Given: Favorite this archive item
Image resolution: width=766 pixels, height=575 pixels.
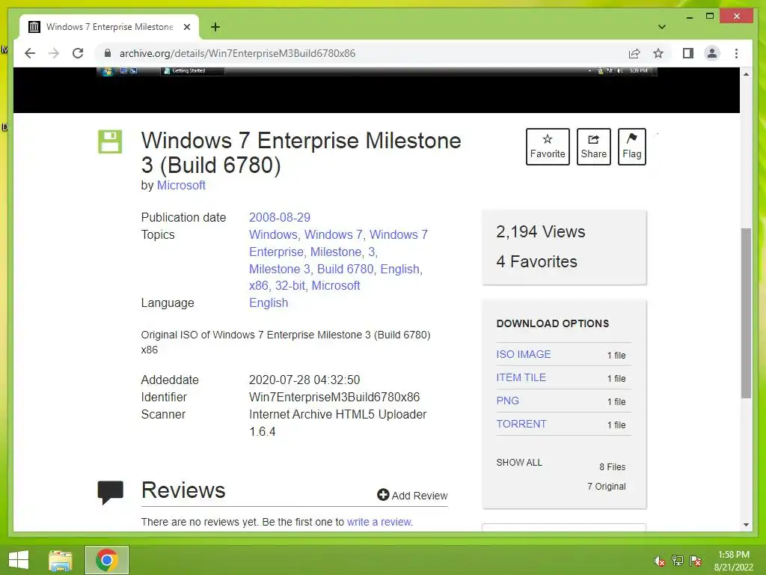Looking at the screenshot, I should tap(548, 147).
